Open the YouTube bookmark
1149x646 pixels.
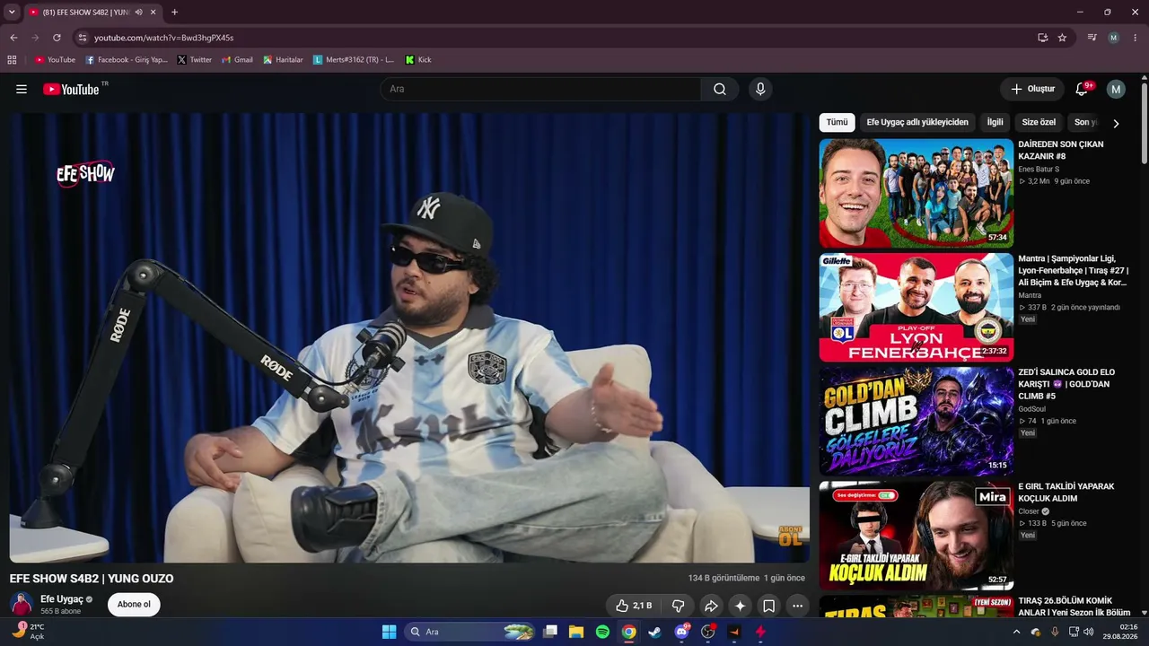pos(55,60)
